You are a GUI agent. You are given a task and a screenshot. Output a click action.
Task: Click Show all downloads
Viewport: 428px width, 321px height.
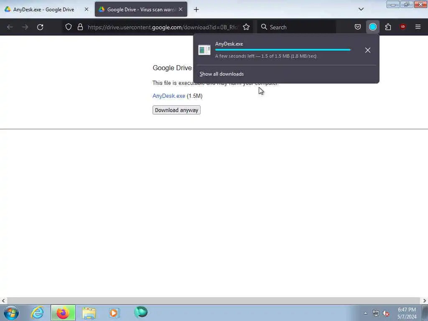coord(222,74)
